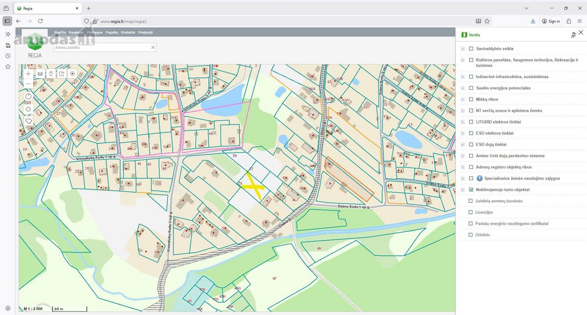The width and height of the screenshot is (587, 315).
Task: Click the site lock icon in the address bar
Action: 95,21
